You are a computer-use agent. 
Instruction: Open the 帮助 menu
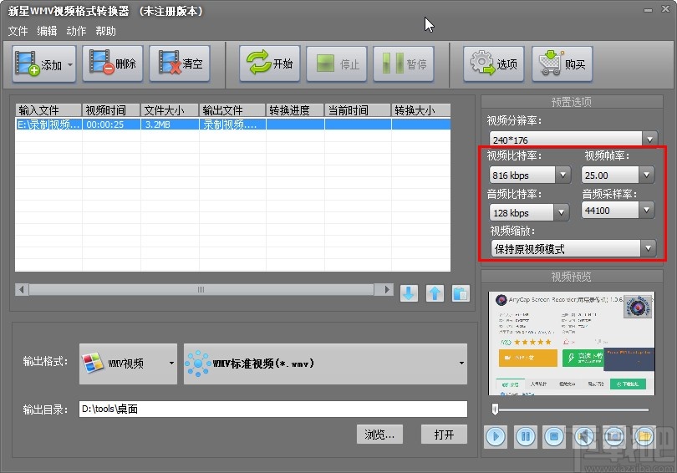click(106, 31)
